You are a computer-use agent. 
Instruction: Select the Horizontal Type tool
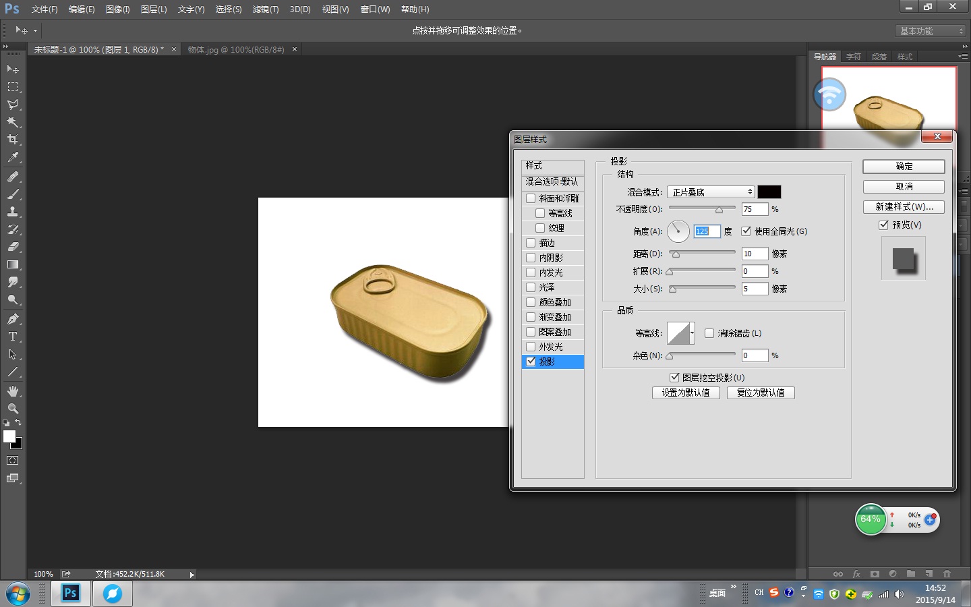pos(13,337)
